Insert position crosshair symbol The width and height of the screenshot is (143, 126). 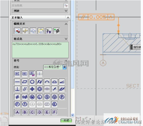pos(32,89)
